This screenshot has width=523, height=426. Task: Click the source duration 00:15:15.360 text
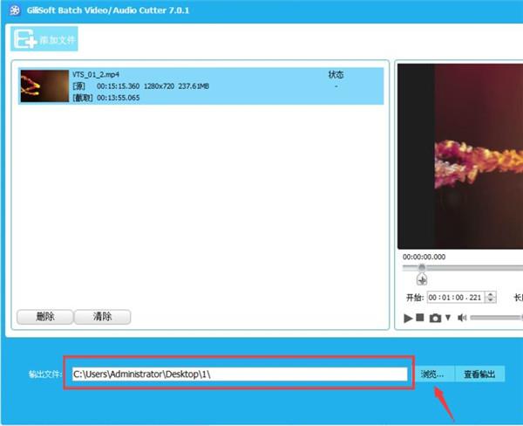point(118,86)
